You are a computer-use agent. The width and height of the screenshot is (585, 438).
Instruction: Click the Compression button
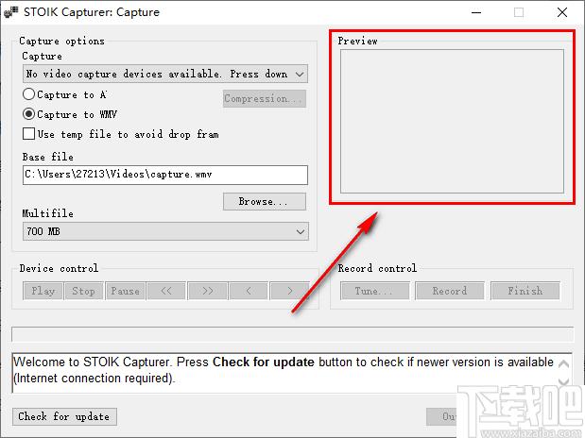(x=265, y=98)
